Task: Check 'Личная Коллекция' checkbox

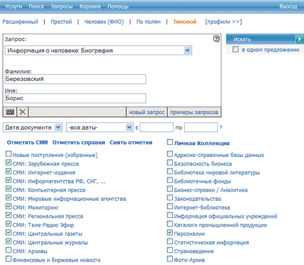Action: click(170, 142)
